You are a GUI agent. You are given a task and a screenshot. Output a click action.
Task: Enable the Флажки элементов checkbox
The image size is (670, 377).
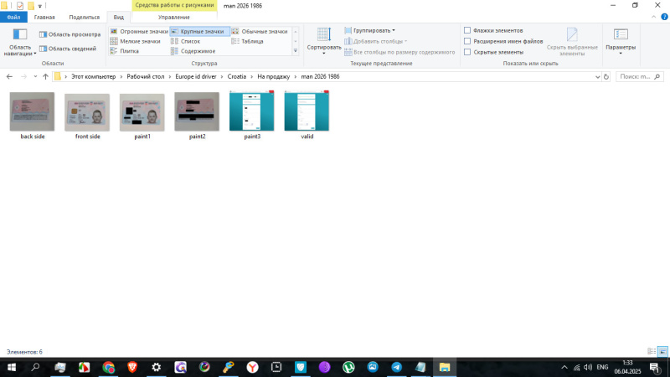pos(467,30)
